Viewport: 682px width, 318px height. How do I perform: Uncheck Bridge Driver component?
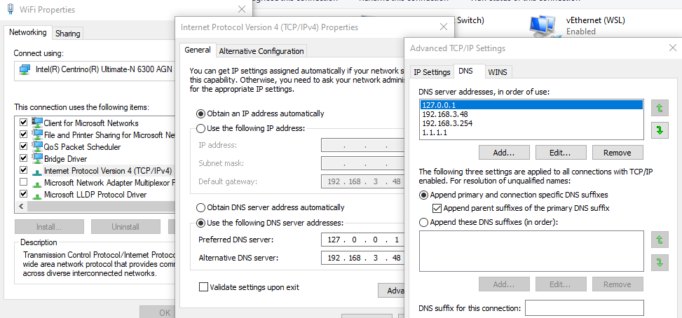point(24,158)
